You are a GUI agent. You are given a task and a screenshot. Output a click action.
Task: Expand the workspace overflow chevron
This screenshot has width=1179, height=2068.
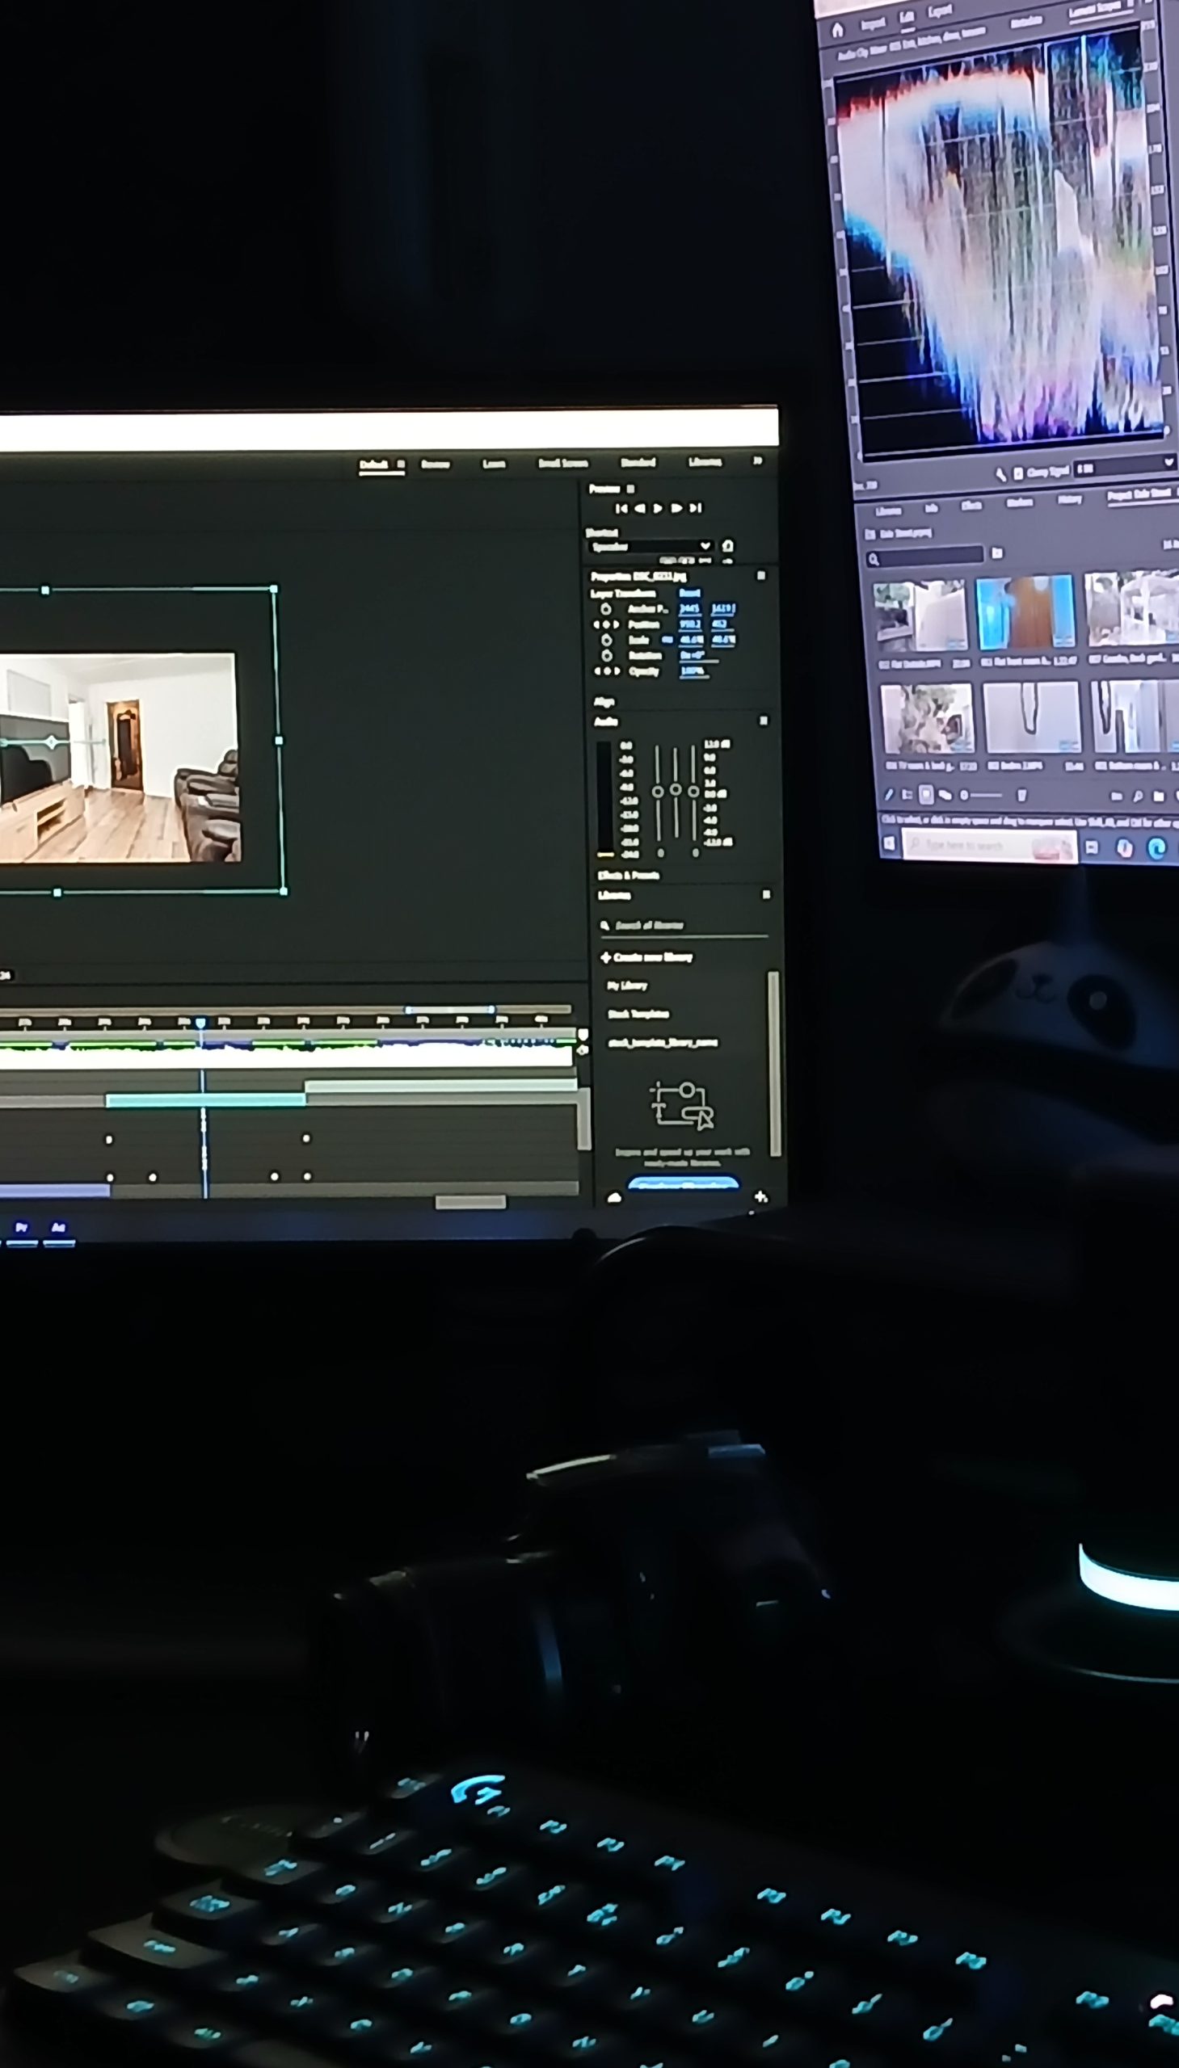[757, 460]
